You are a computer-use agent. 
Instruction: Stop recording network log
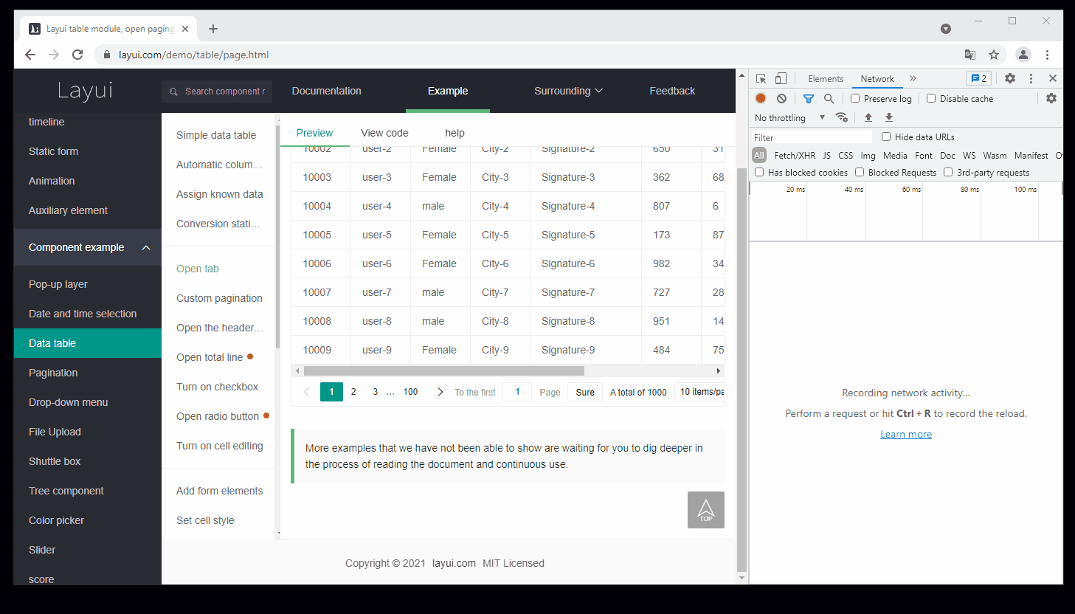761,98
